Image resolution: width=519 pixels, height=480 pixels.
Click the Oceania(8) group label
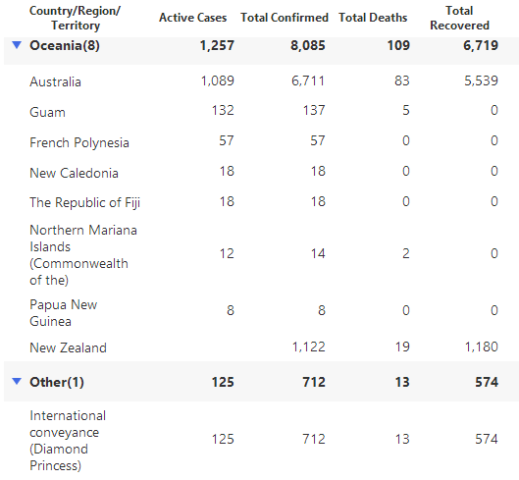point(65,45)
